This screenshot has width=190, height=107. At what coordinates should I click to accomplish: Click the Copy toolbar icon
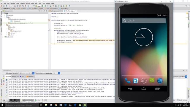coord(17,6)
